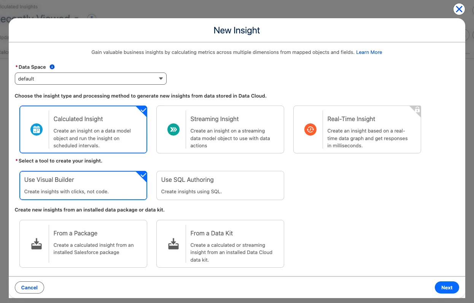This screenshot has width=474, height=303.
Task: Click the From a Data Kit download icon
Action: [173, 244]
